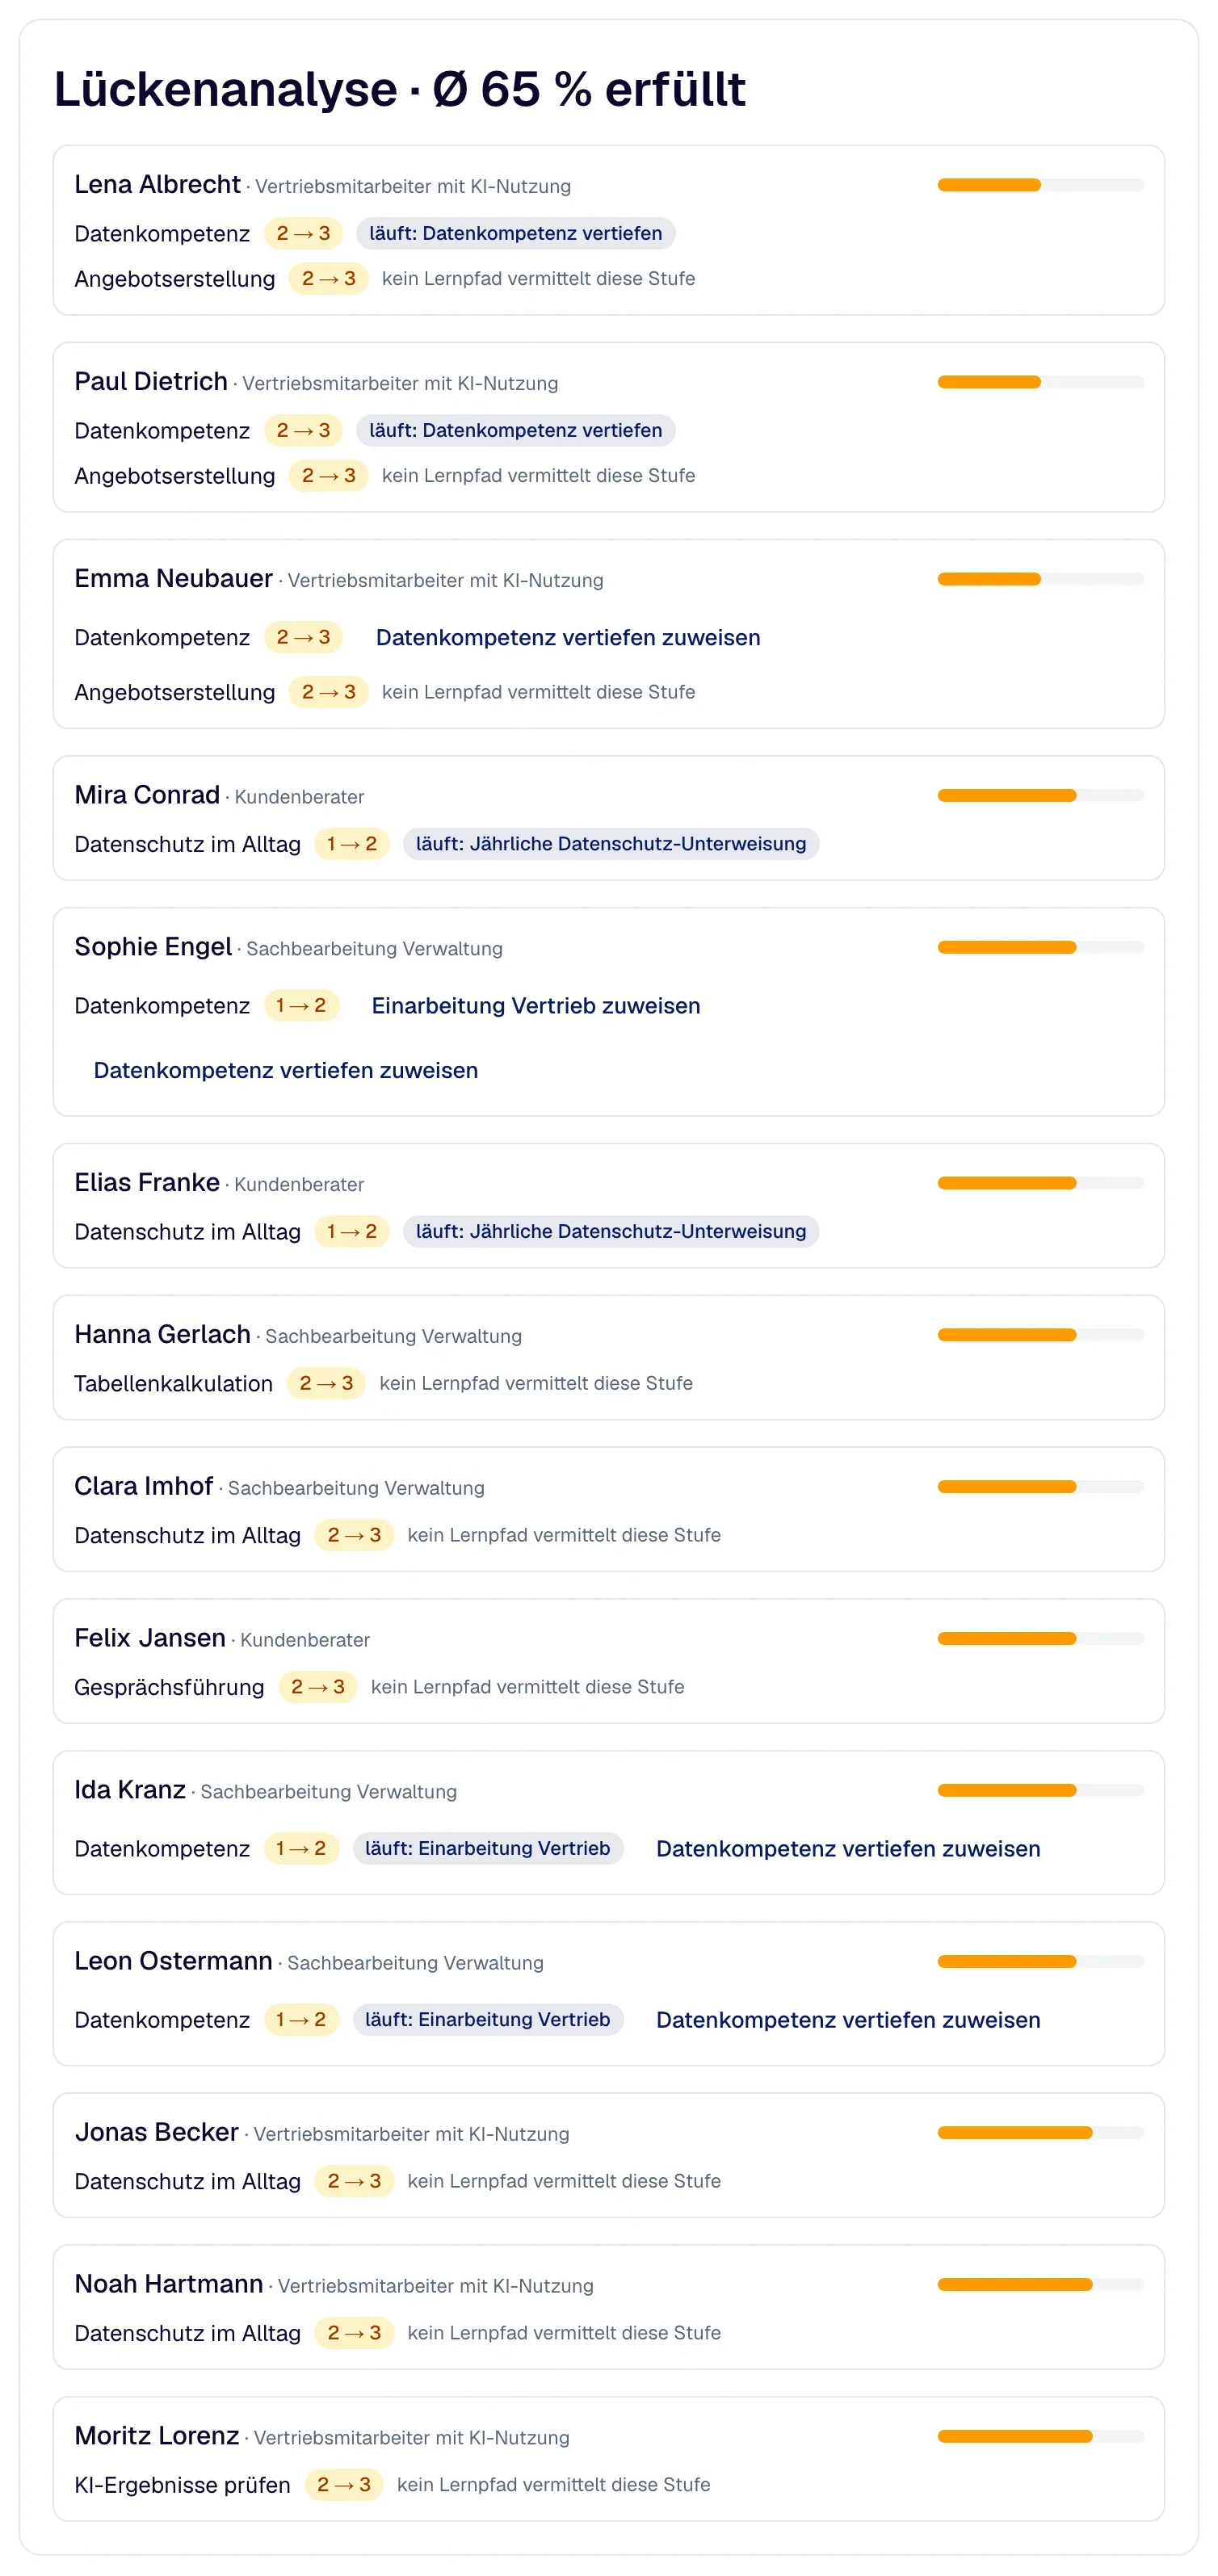Image resolution: width=1218 pixels, height=2576 pixels.
Task: Click Moritz Lorenz's fulfillment progress bar
Action: pos(1040,2436)
